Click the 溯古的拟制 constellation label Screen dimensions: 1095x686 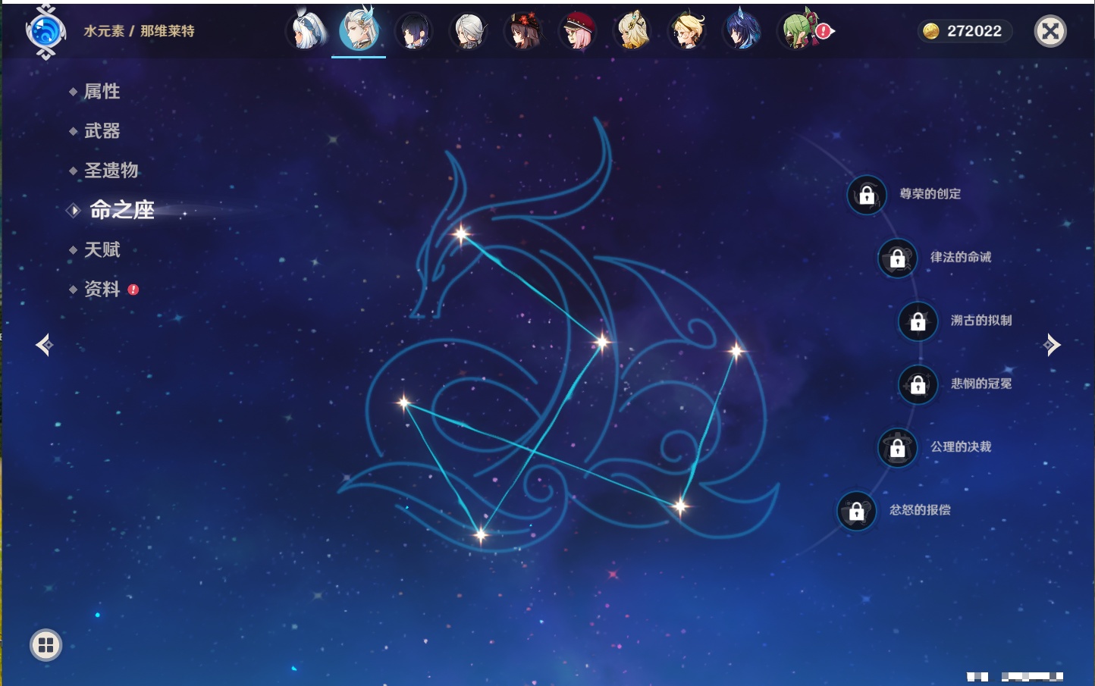(x=981, y=321)
